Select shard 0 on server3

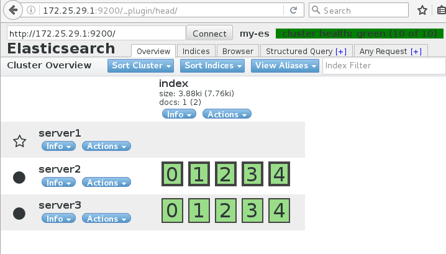tap(172, 211)
